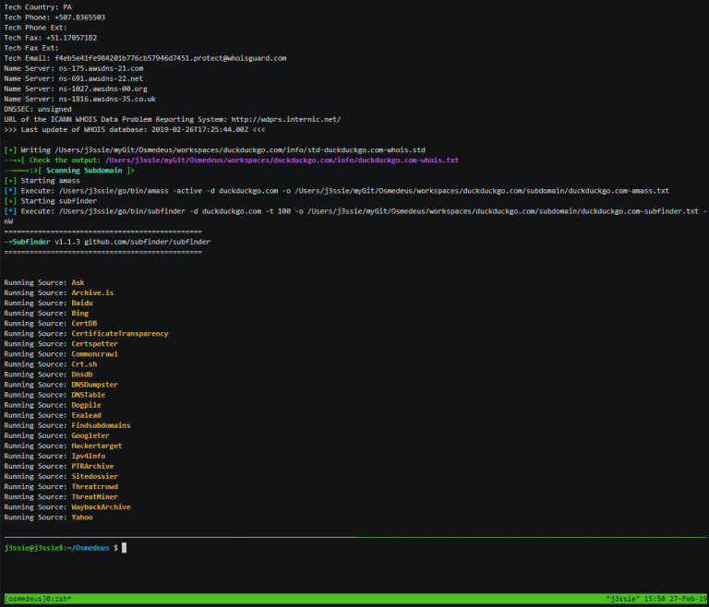Viewport: 709px width, 607px height.
Task: Click the clock showing 15:50 in status bar
Action: (655, 599)
